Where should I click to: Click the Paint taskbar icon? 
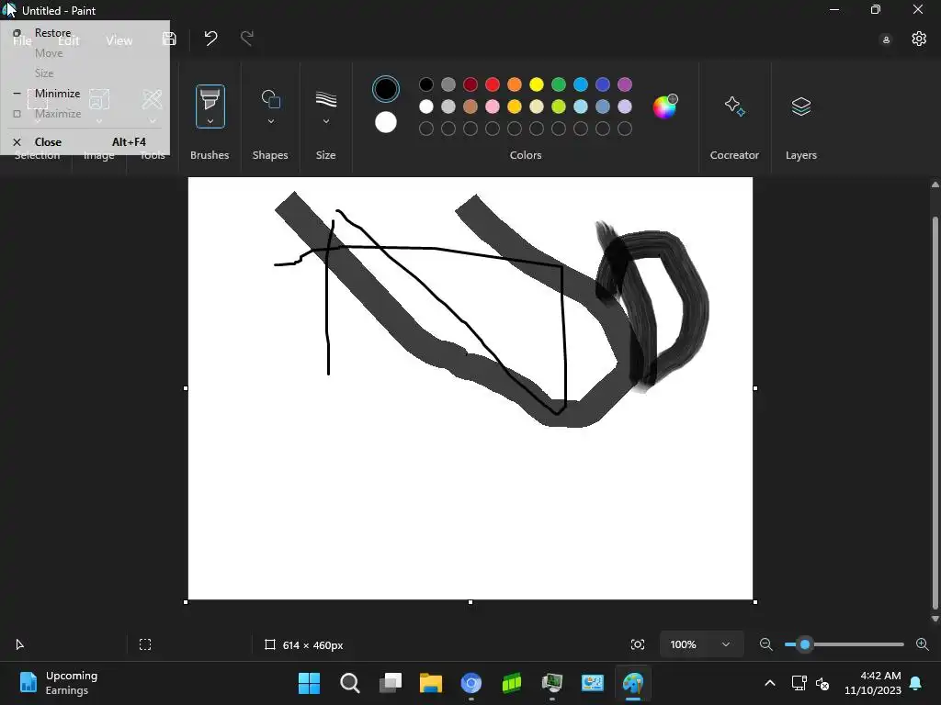(x=633, y=683)
